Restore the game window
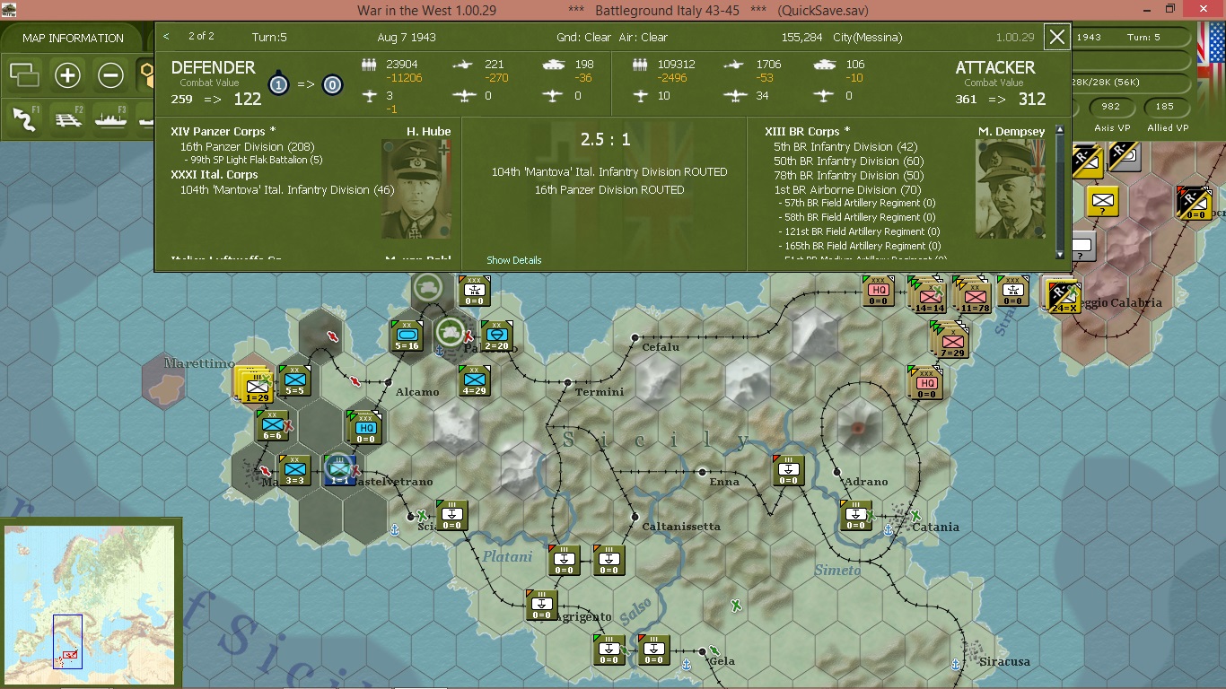This screenshot has height=689, width=1226. 1169,9
